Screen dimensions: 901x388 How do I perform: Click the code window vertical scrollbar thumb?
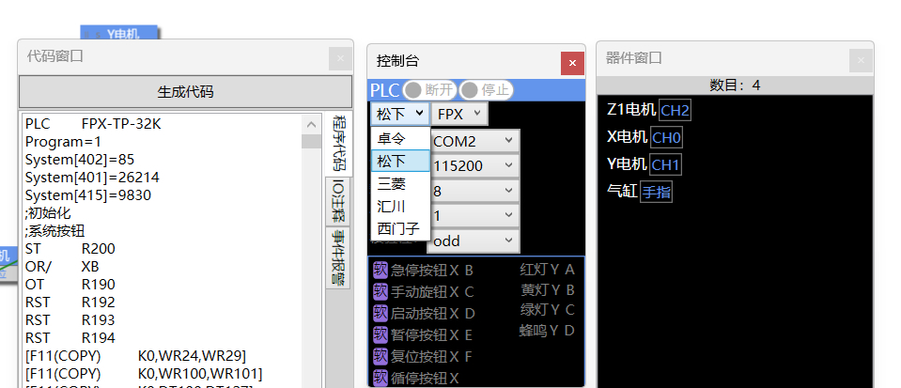point(311,142)
